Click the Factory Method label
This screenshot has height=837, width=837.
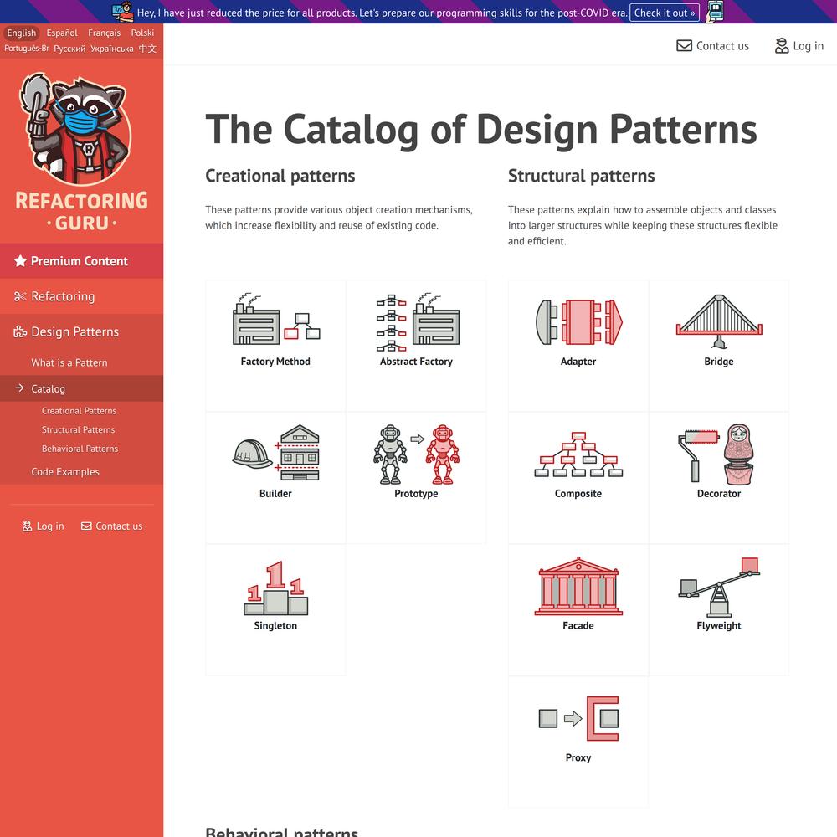tap(275, 362)
